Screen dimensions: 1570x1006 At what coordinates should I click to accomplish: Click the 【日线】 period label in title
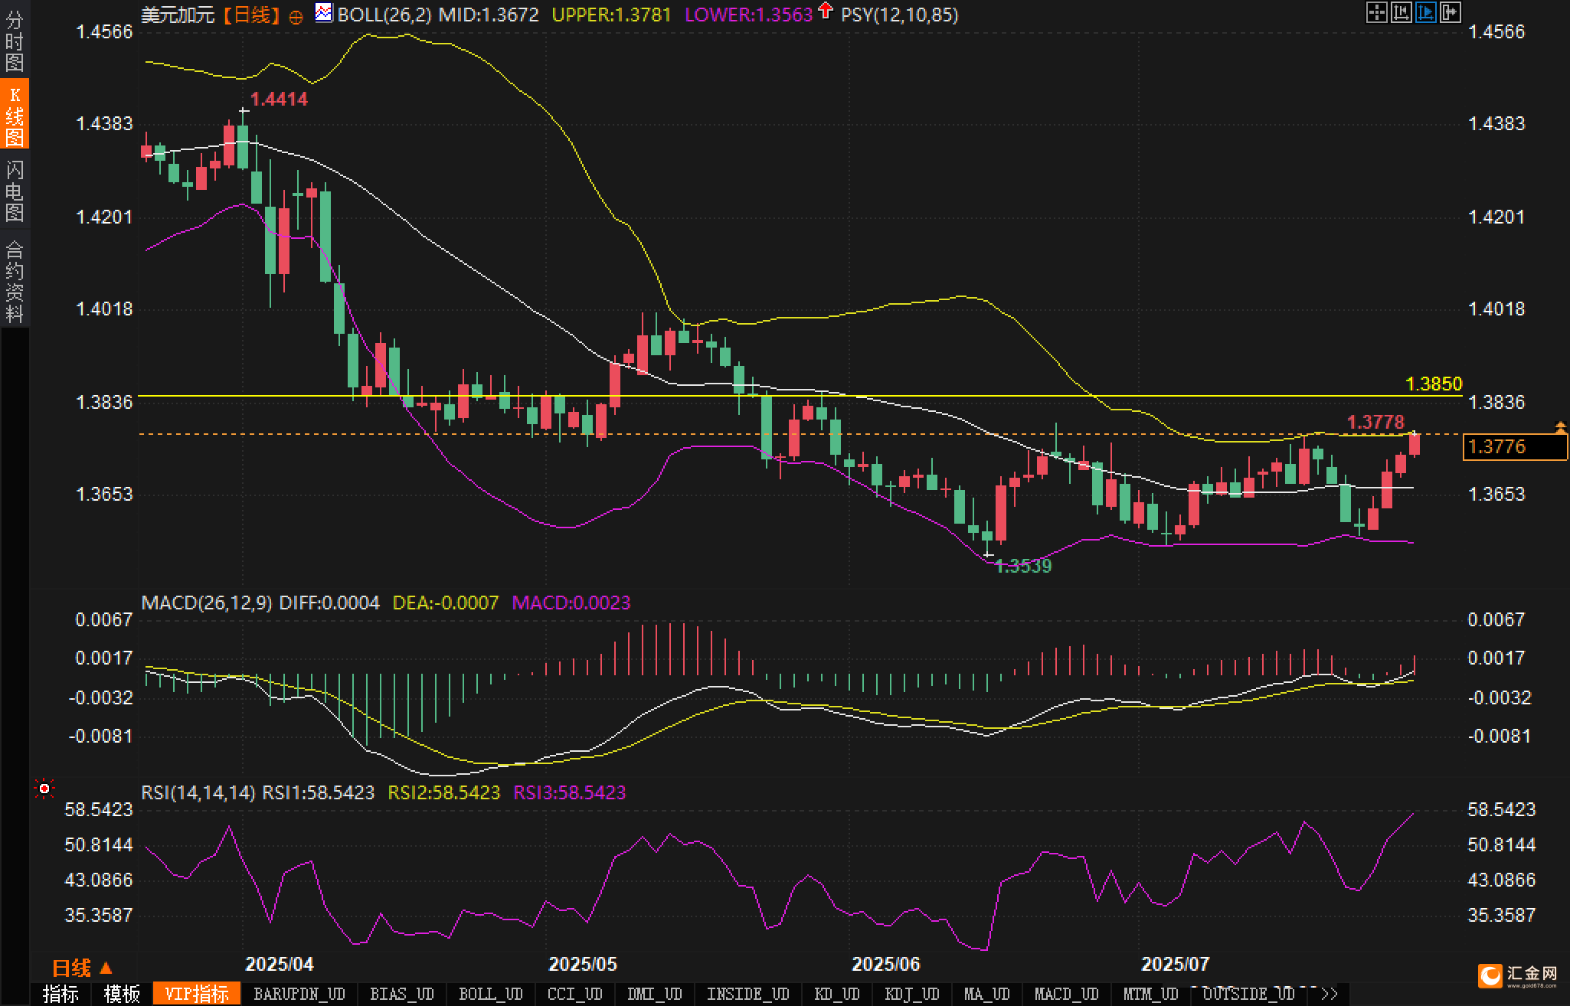click(x=252, y=15)
